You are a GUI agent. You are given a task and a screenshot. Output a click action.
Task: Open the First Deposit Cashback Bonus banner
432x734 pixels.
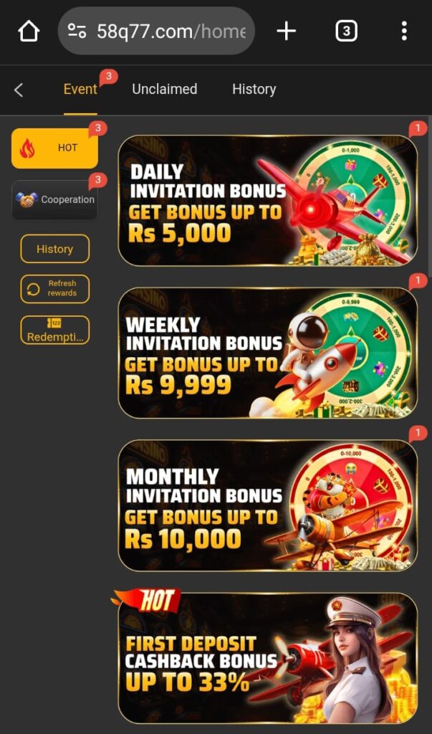point(268,658)
